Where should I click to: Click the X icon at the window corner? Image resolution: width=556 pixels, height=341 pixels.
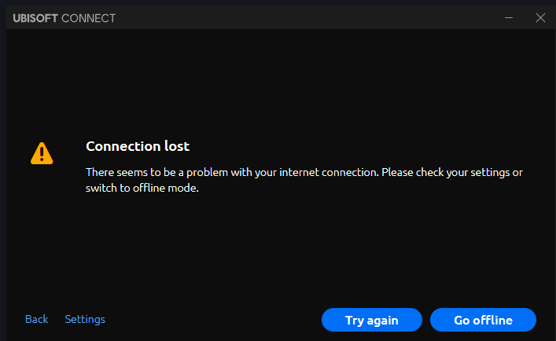[540, 17]
